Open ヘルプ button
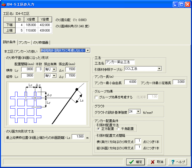The width and height of the screenshot is (192, 168). (x=178, y=162)
